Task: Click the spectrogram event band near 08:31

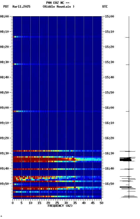Action: pyautogui.click(x=57, y=64)
